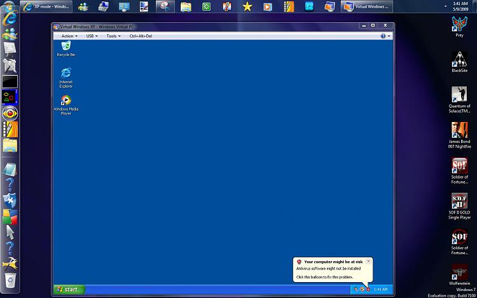Click the host clock showing 1:41 AM 5/9/2009
The height and width of the screenshot is (298, 477).
coord(460,6)
